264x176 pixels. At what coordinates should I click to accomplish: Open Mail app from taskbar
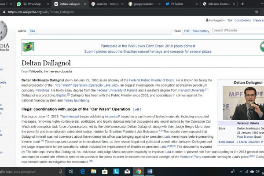[127, 172]
